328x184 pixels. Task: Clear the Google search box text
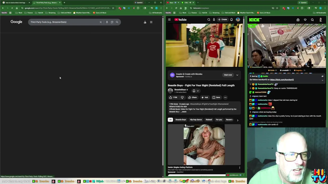pos(100,22)
